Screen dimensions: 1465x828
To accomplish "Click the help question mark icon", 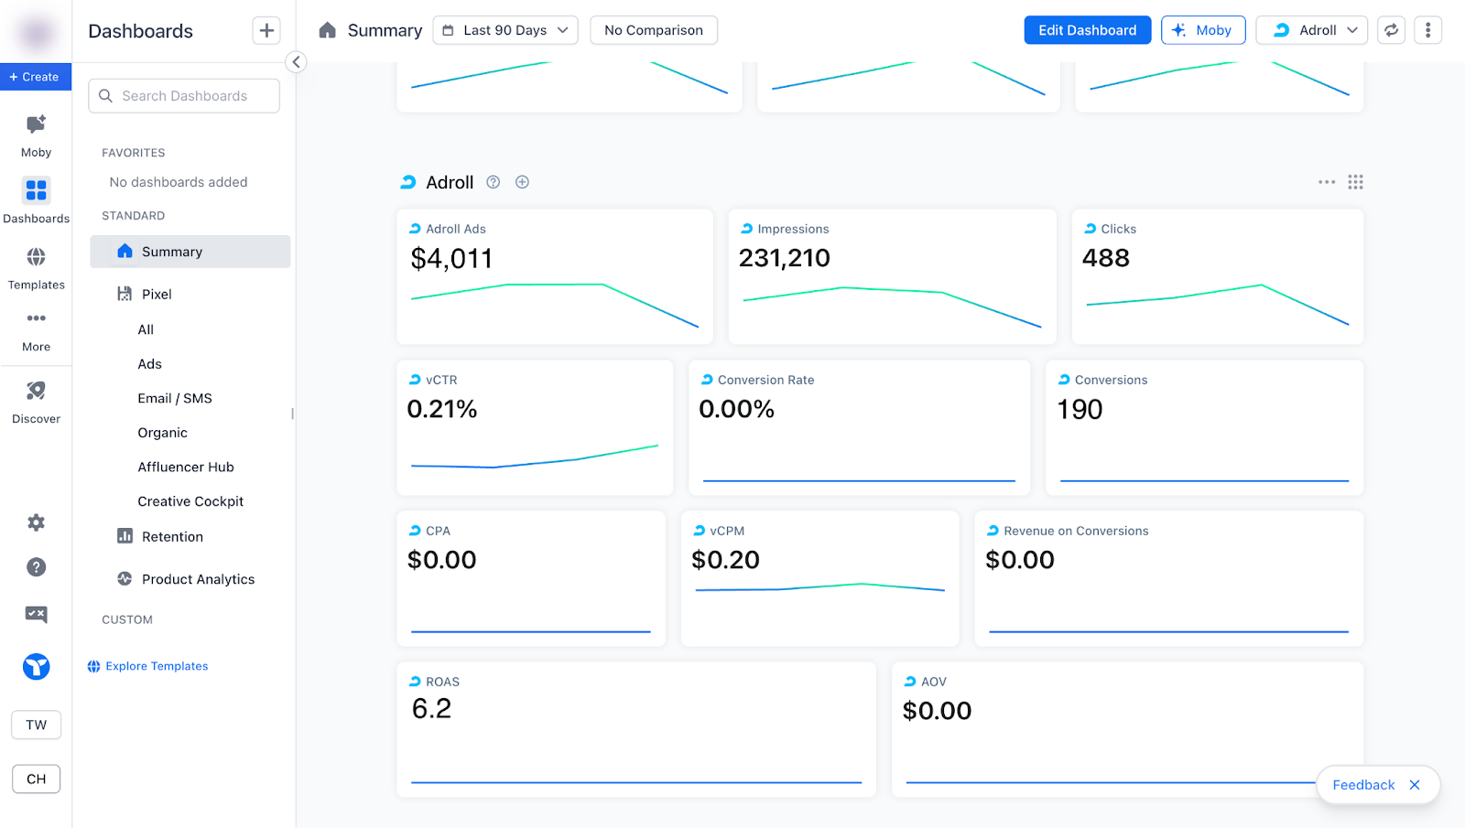I will (x=36, y=567).
